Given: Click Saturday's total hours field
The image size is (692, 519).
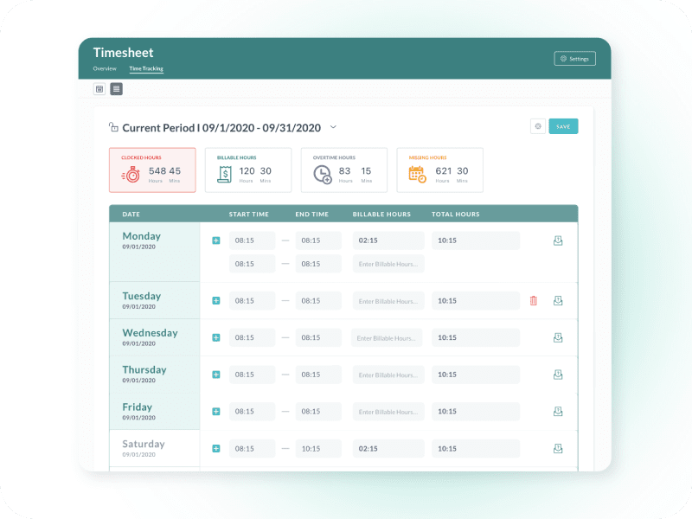Looking at the screenshot, I should 475,448.
